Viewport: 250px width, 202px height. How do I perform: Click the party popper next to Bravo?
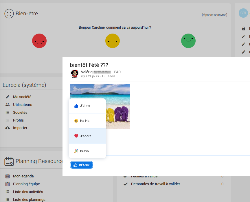(76, 151)
